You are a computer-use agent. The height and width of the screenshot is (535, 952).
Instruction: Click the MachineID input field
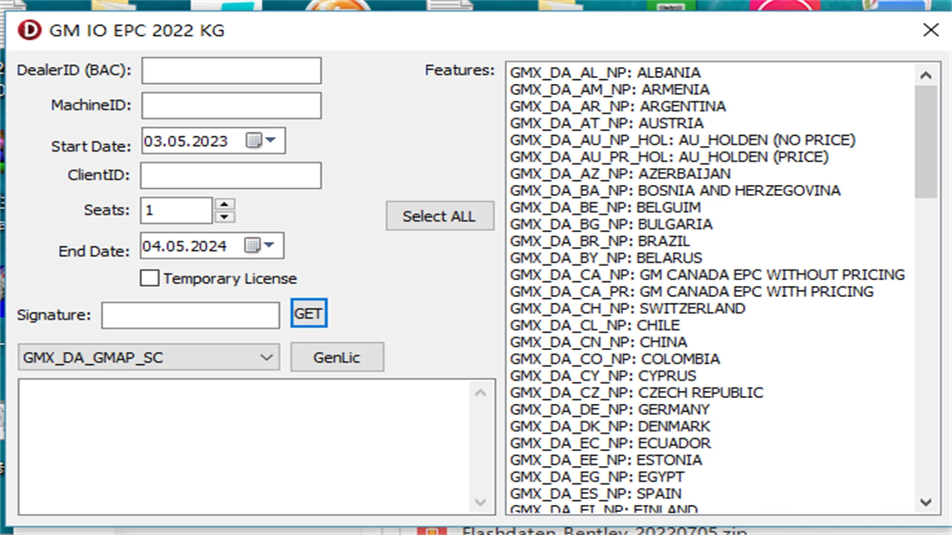(232, 105)
